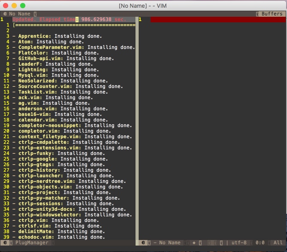This screenshot has width=287, height=252.
Task: Click the PlugManager statusline name
Action: pos(32,243)
